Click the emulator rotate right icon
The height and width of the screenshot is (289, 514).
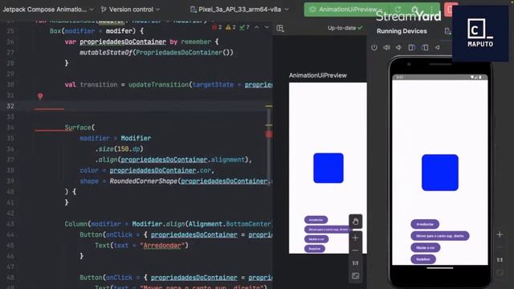tap(425, 47)
